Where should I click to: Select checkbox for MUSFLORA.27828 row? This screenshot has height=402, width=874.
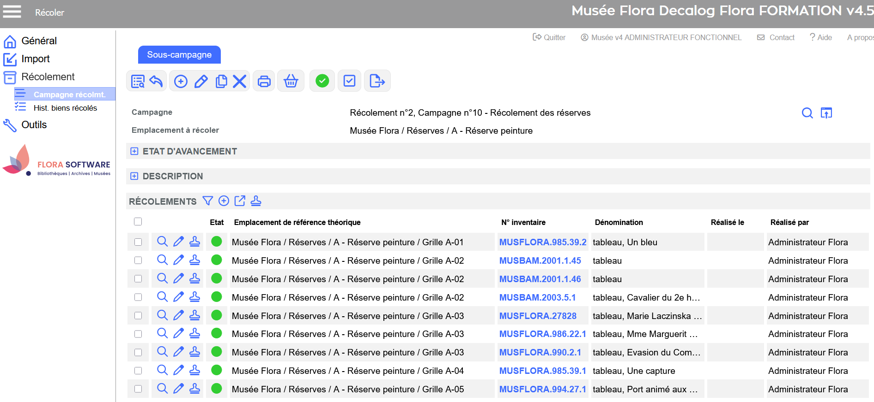click(x=138, y=316)
